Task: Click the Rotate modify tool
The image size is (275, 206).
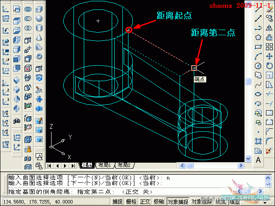Action: [269, 66]
